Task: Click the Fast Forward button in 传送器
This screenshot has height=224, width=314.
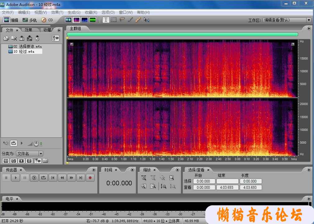Action: [72, 178]
